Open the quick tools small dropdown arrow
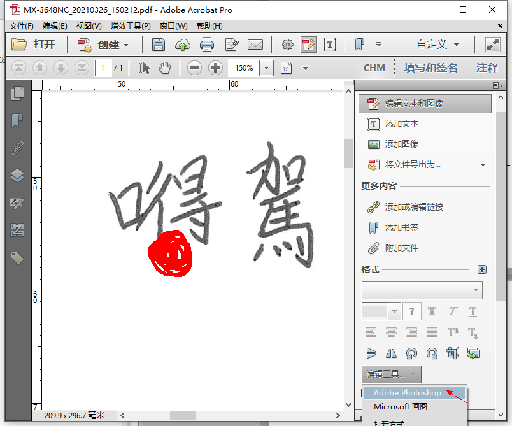Viewport: 512px width, 426px height. pyautogui.click(x=378, y=44)
